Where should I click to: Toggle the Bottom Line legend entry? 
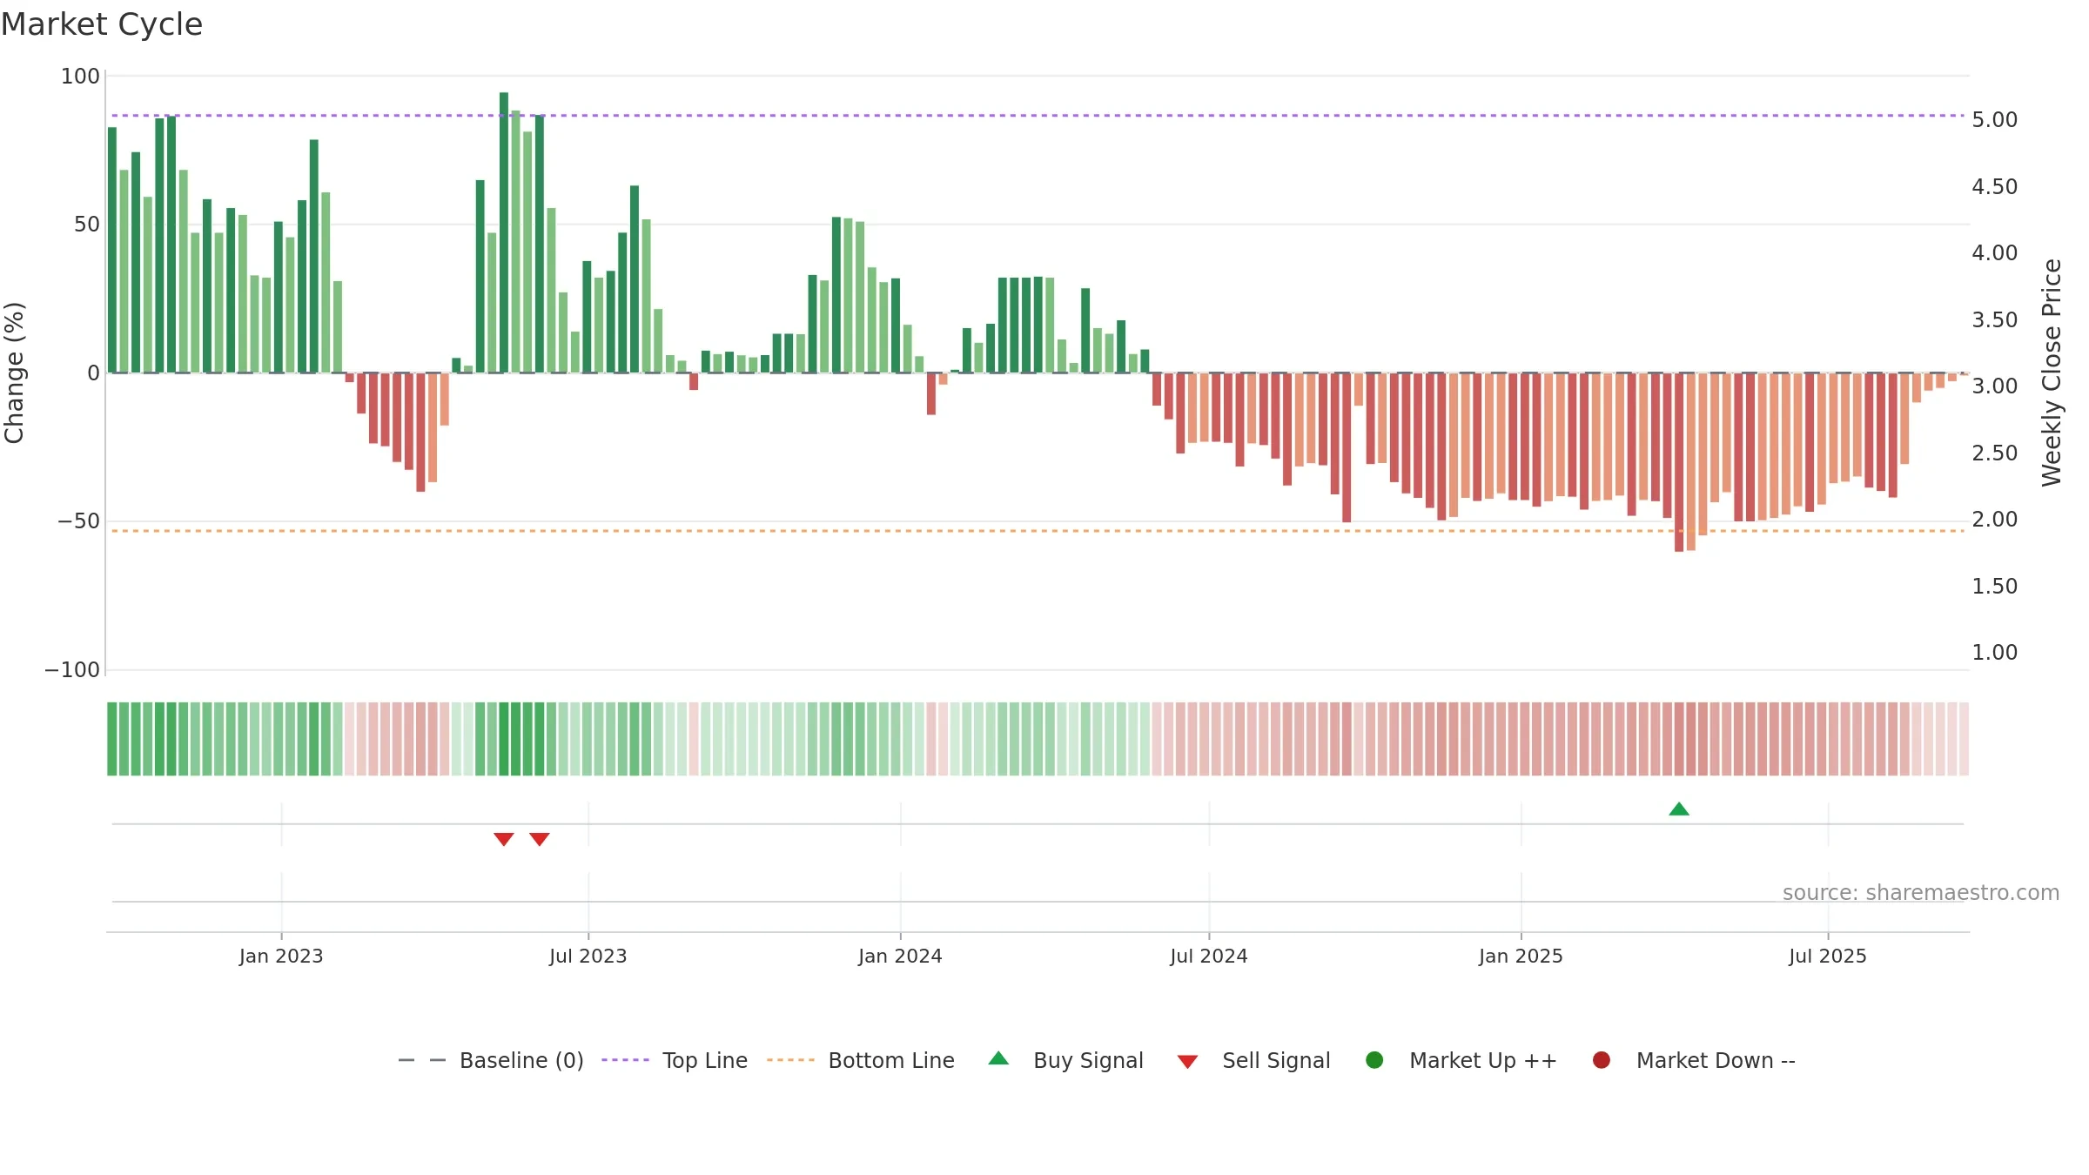[x=861, y=1060]
